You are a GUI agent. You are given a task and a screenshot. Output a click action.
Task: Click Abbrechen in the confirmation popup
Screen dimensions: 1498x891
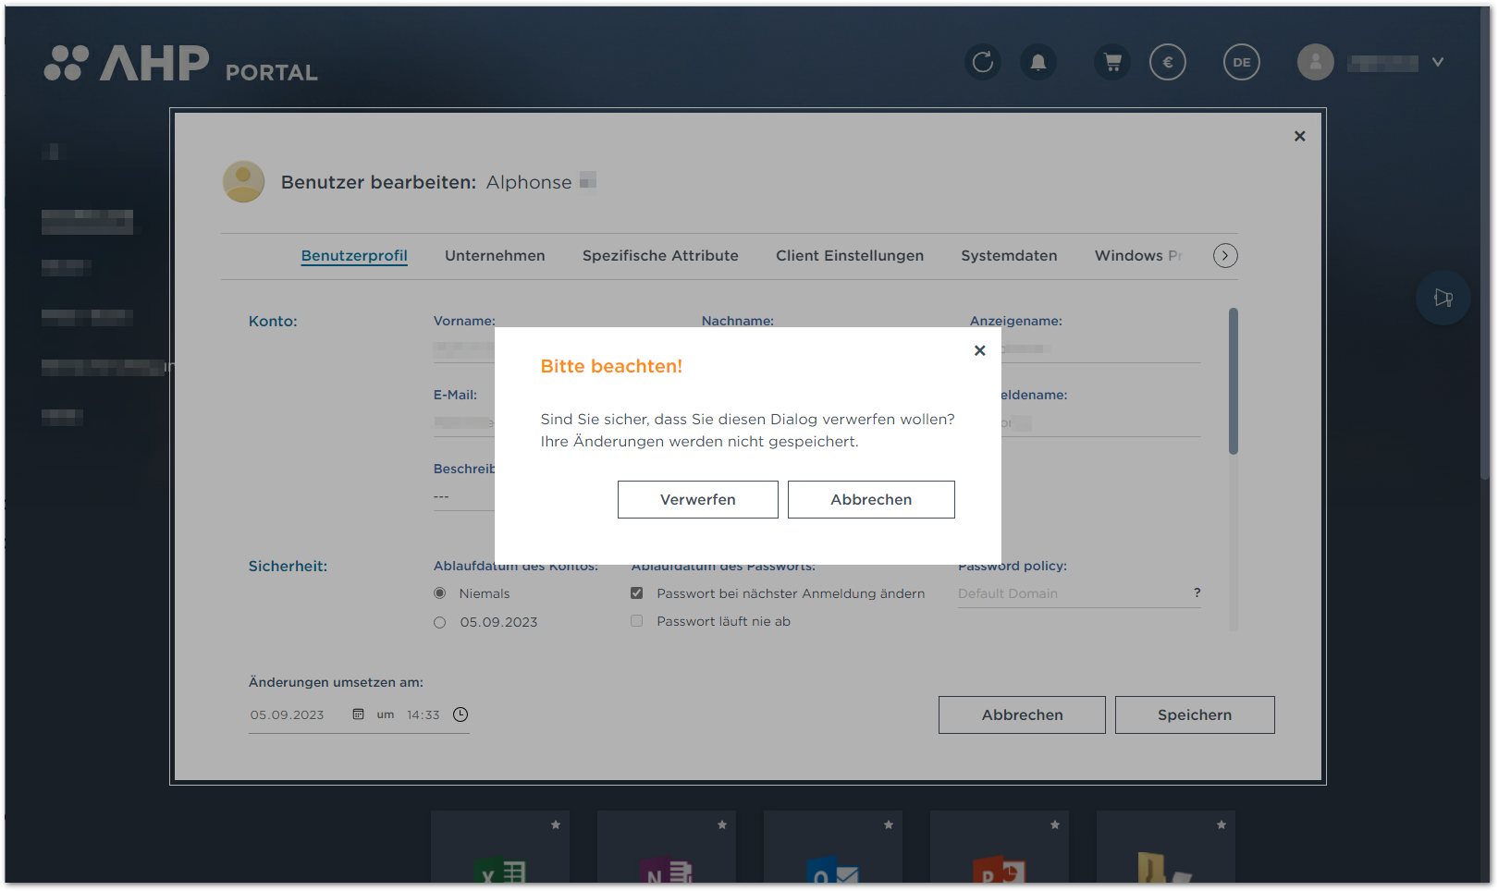click(871, 499)
